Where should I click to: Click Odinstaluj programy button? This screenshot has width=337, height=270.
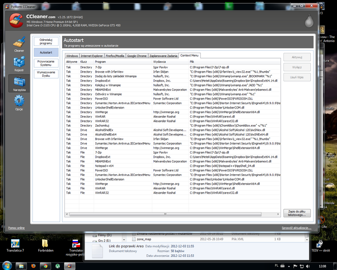46,41
